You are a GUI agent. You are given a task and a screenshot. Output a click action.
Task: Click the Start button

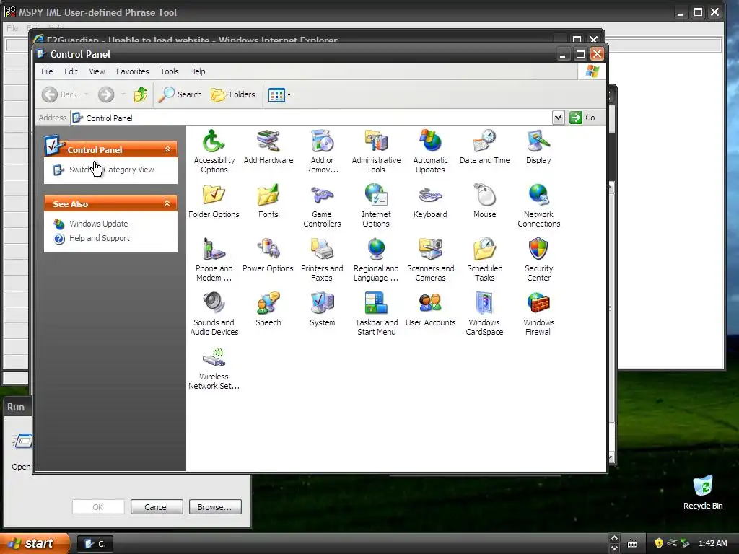[x=34, y=544]
